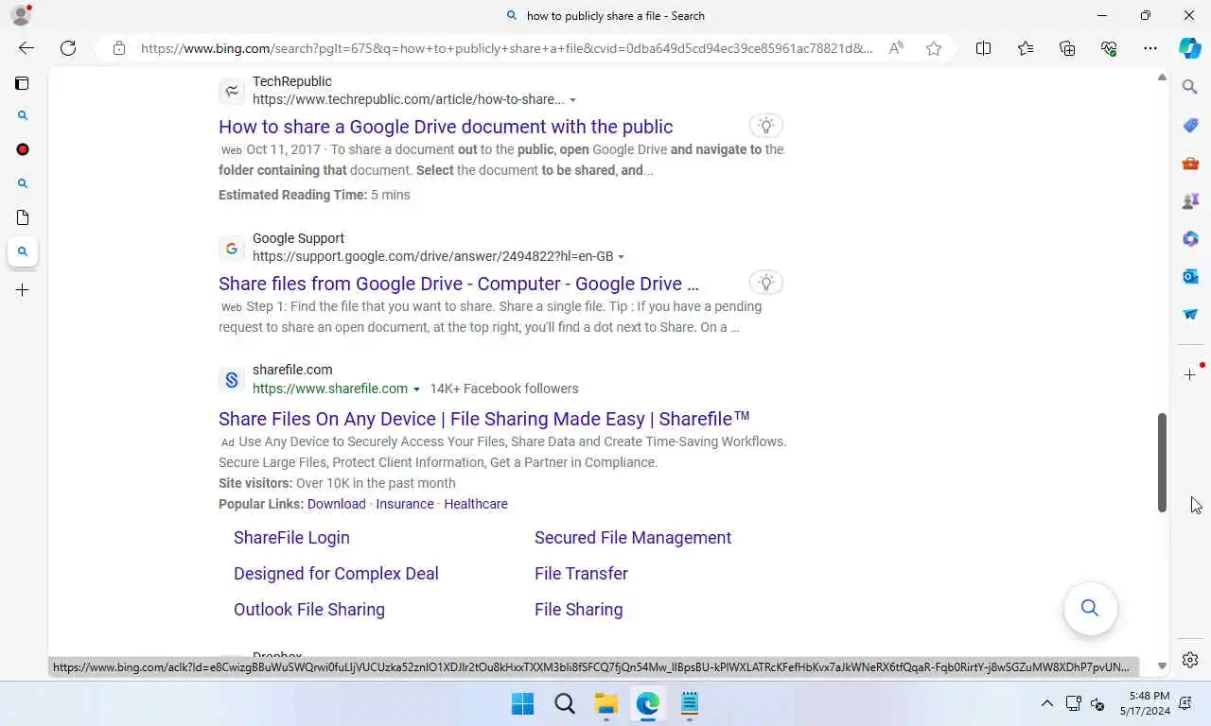The width and height of the screenshot is (1211, 726).
Task: Switch to the red circle tab
Action: (23, 149)
